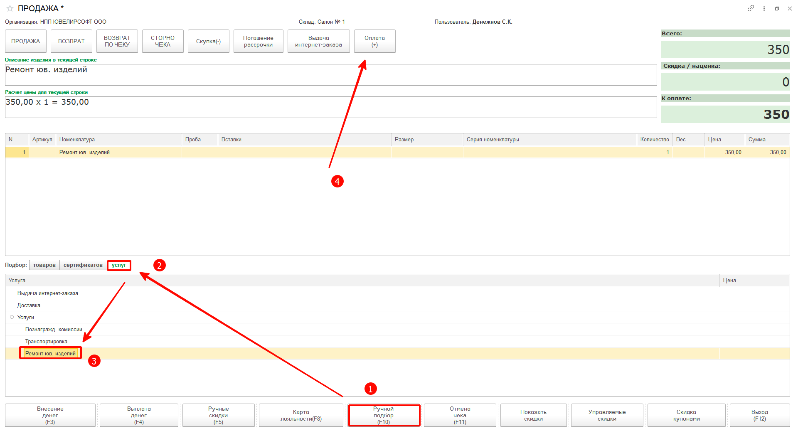Click the ПРОДАЖА mode button
Image resolution: width=798 pixels, height=431 pixels.
click(26, 41)
